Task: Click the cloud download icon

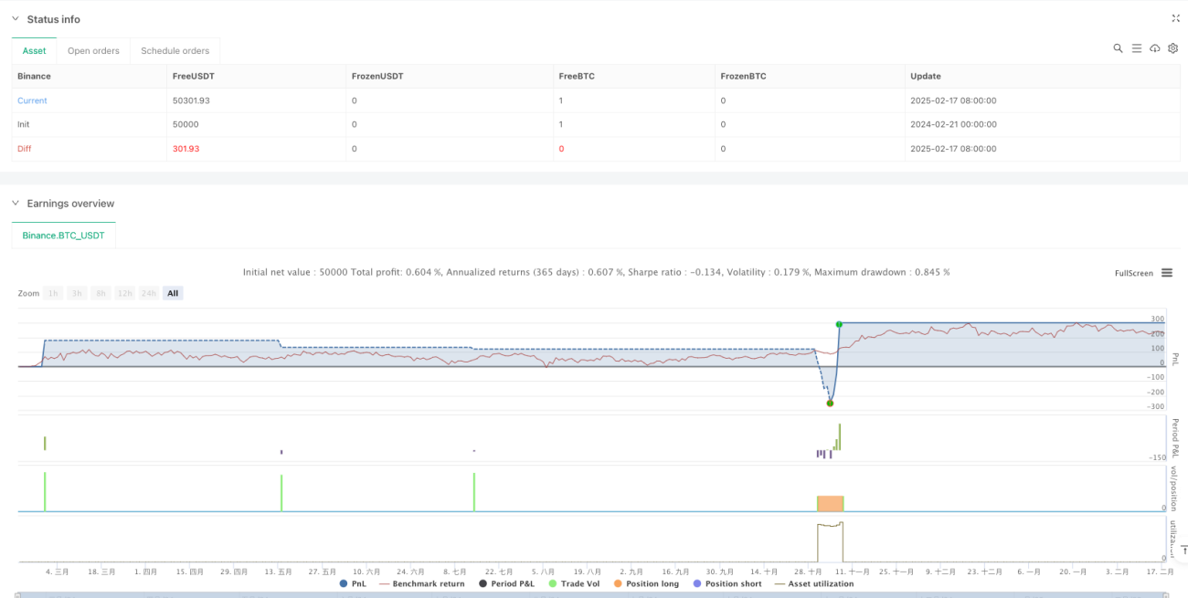Action: 1155,48
